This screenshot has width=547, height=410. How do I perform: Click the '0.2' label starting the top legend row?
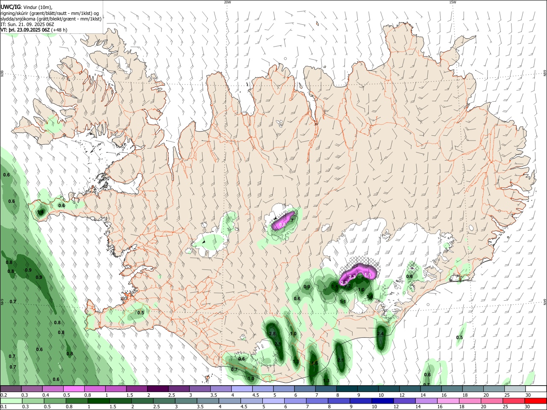click(3, 395)
